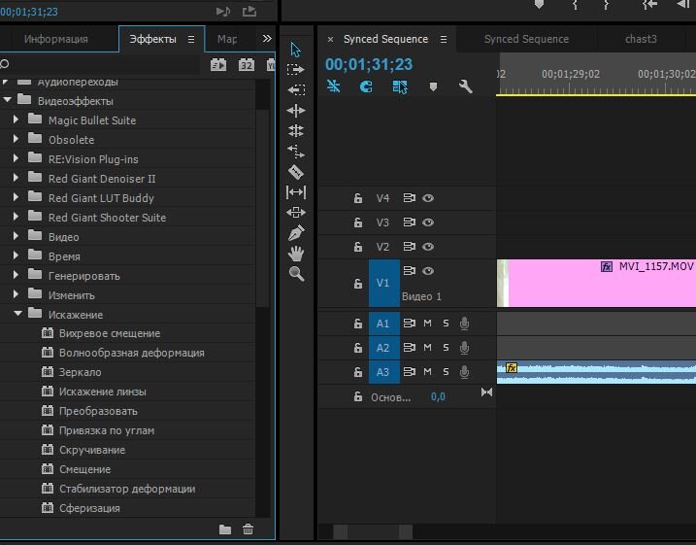This screenshot has width=696, height=545.
Task: Hide track V4 with eye icon
Action: [428, 198]
